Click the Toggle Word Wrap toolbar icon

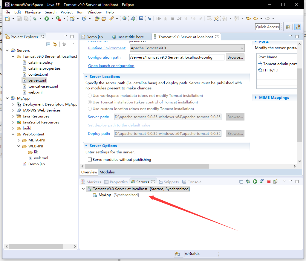(209, 19)
